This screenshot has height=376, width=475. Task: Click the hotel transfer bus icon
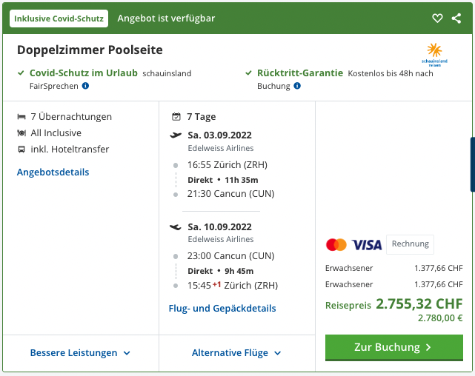click(21, 150)
